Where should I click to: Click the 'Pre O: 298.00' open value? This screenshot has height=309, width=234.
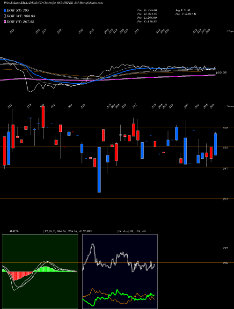coord(147,10)
